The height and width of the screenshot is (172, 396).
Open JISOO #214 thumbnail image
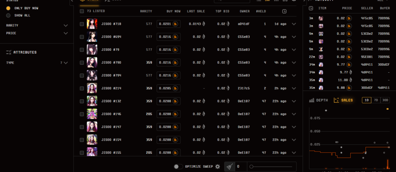tap(92, 89)
